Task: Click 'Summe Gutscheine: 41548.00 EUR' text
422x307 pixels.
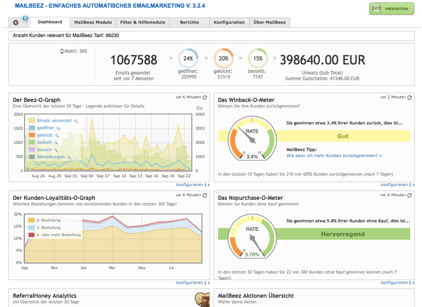Action: 322,79
